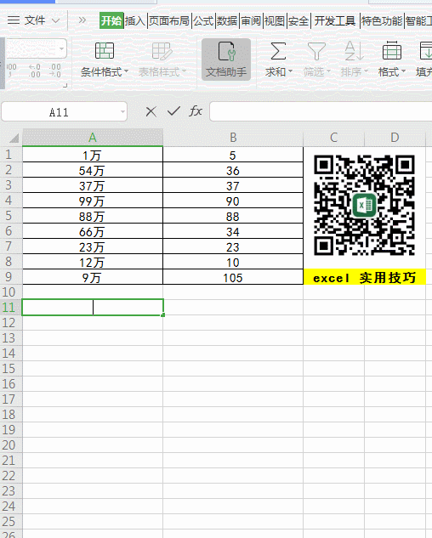Expand the 求和 dropdown arrow

point(291,71)
